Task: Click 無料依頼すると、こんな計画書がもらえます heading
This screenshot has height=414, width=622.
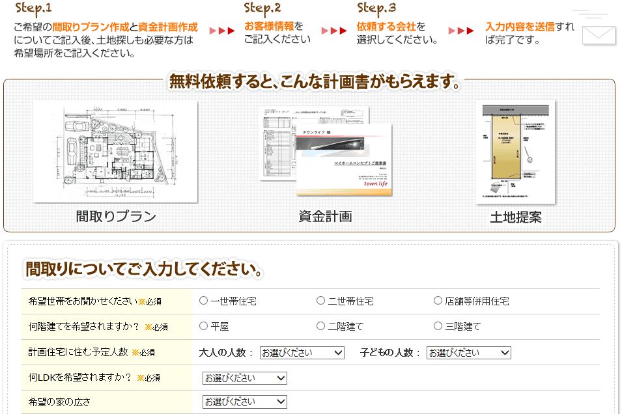Action: [x=315, y=81]
